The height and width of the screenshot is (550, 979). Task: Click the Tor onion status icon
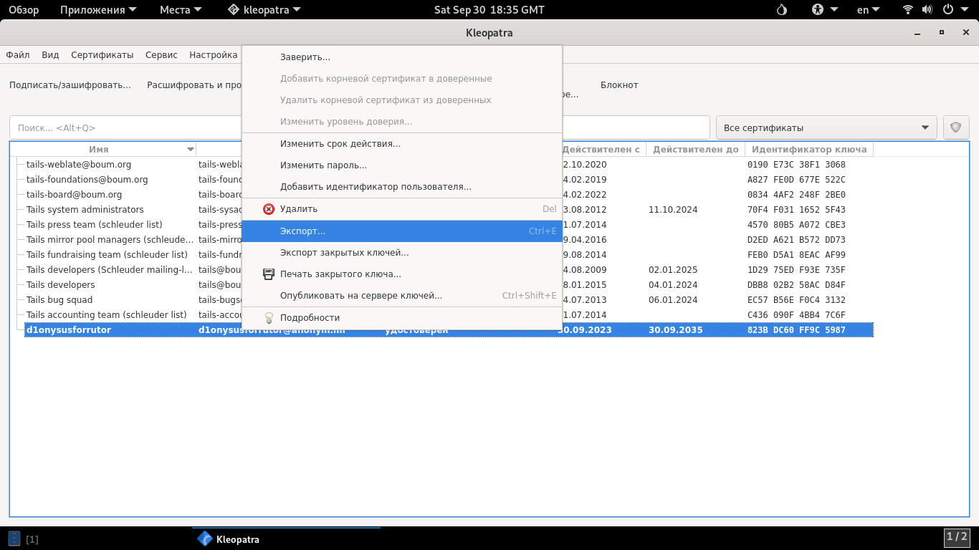[x=782, y=10]
